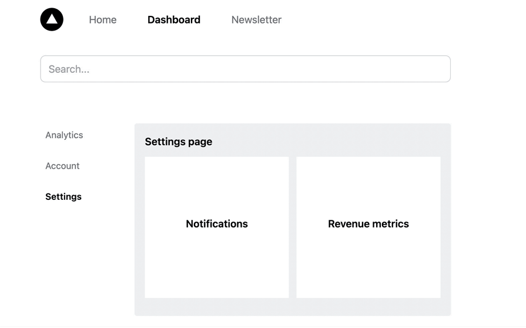Image resolution: width=526 pixels, height=328 pixels.
Task: Click the white triangle inside the logo
Action: tap(52, 19)
